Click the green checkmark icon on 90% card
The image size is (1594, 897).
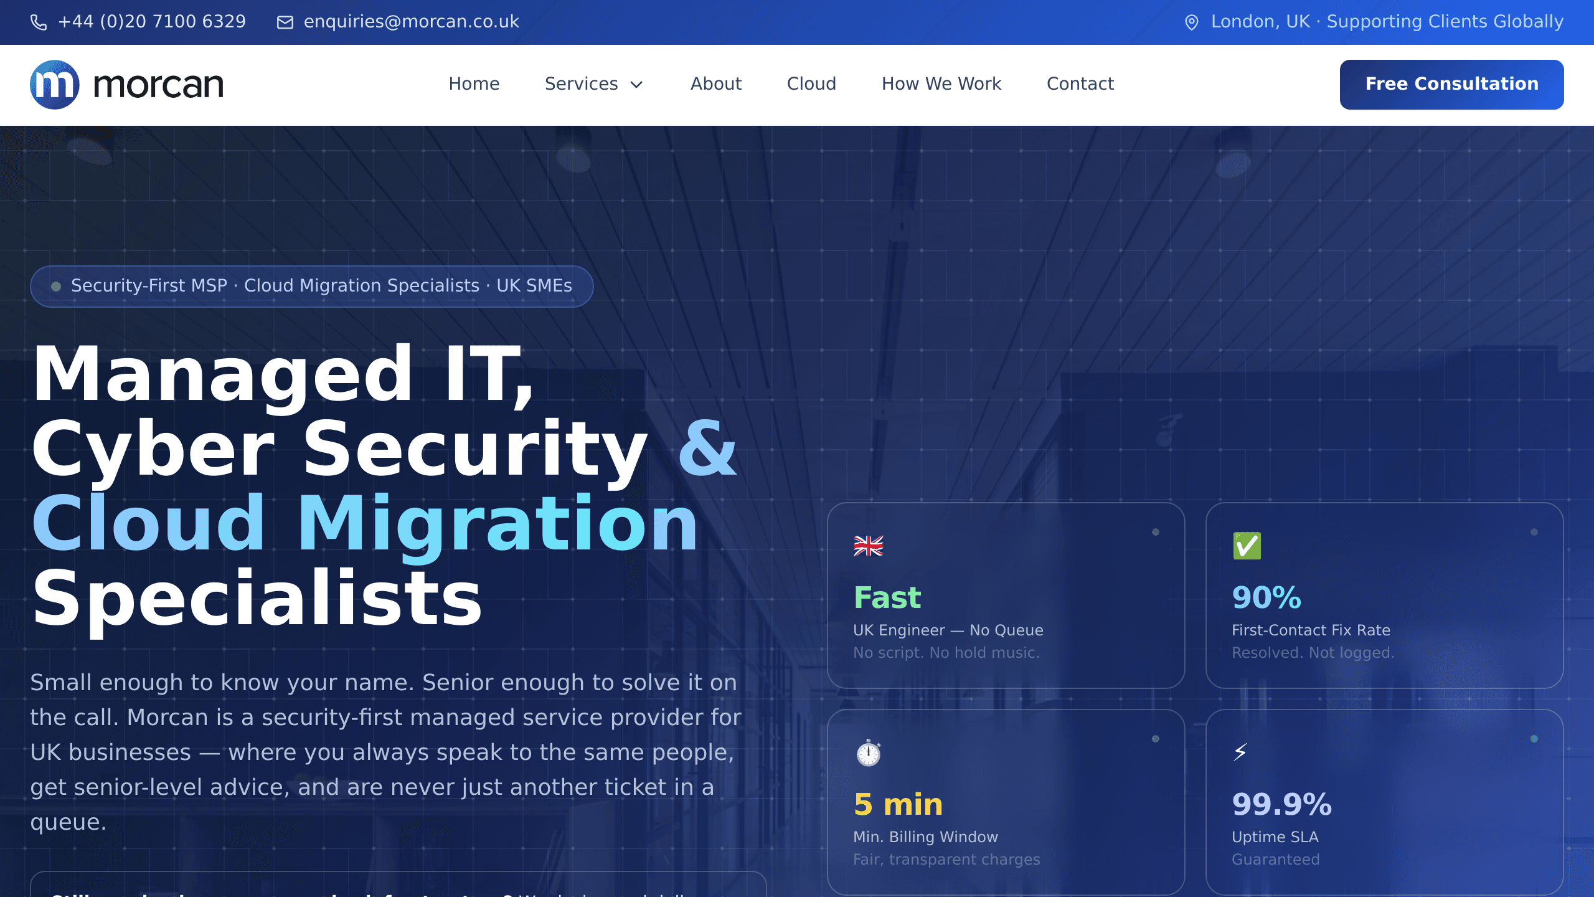point(1247,546)
